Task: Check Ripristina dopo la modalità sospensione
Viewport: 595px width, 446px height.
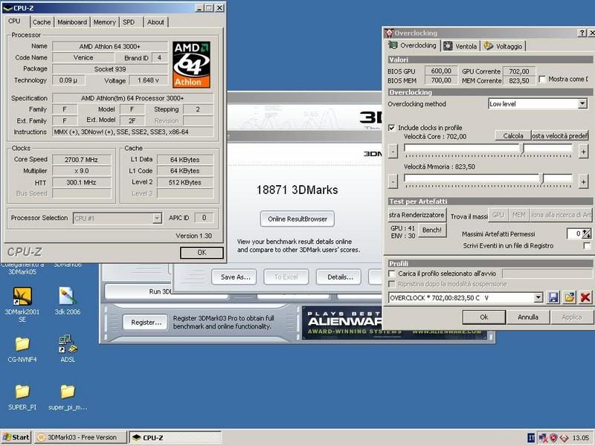Action: tap(392, 284)
